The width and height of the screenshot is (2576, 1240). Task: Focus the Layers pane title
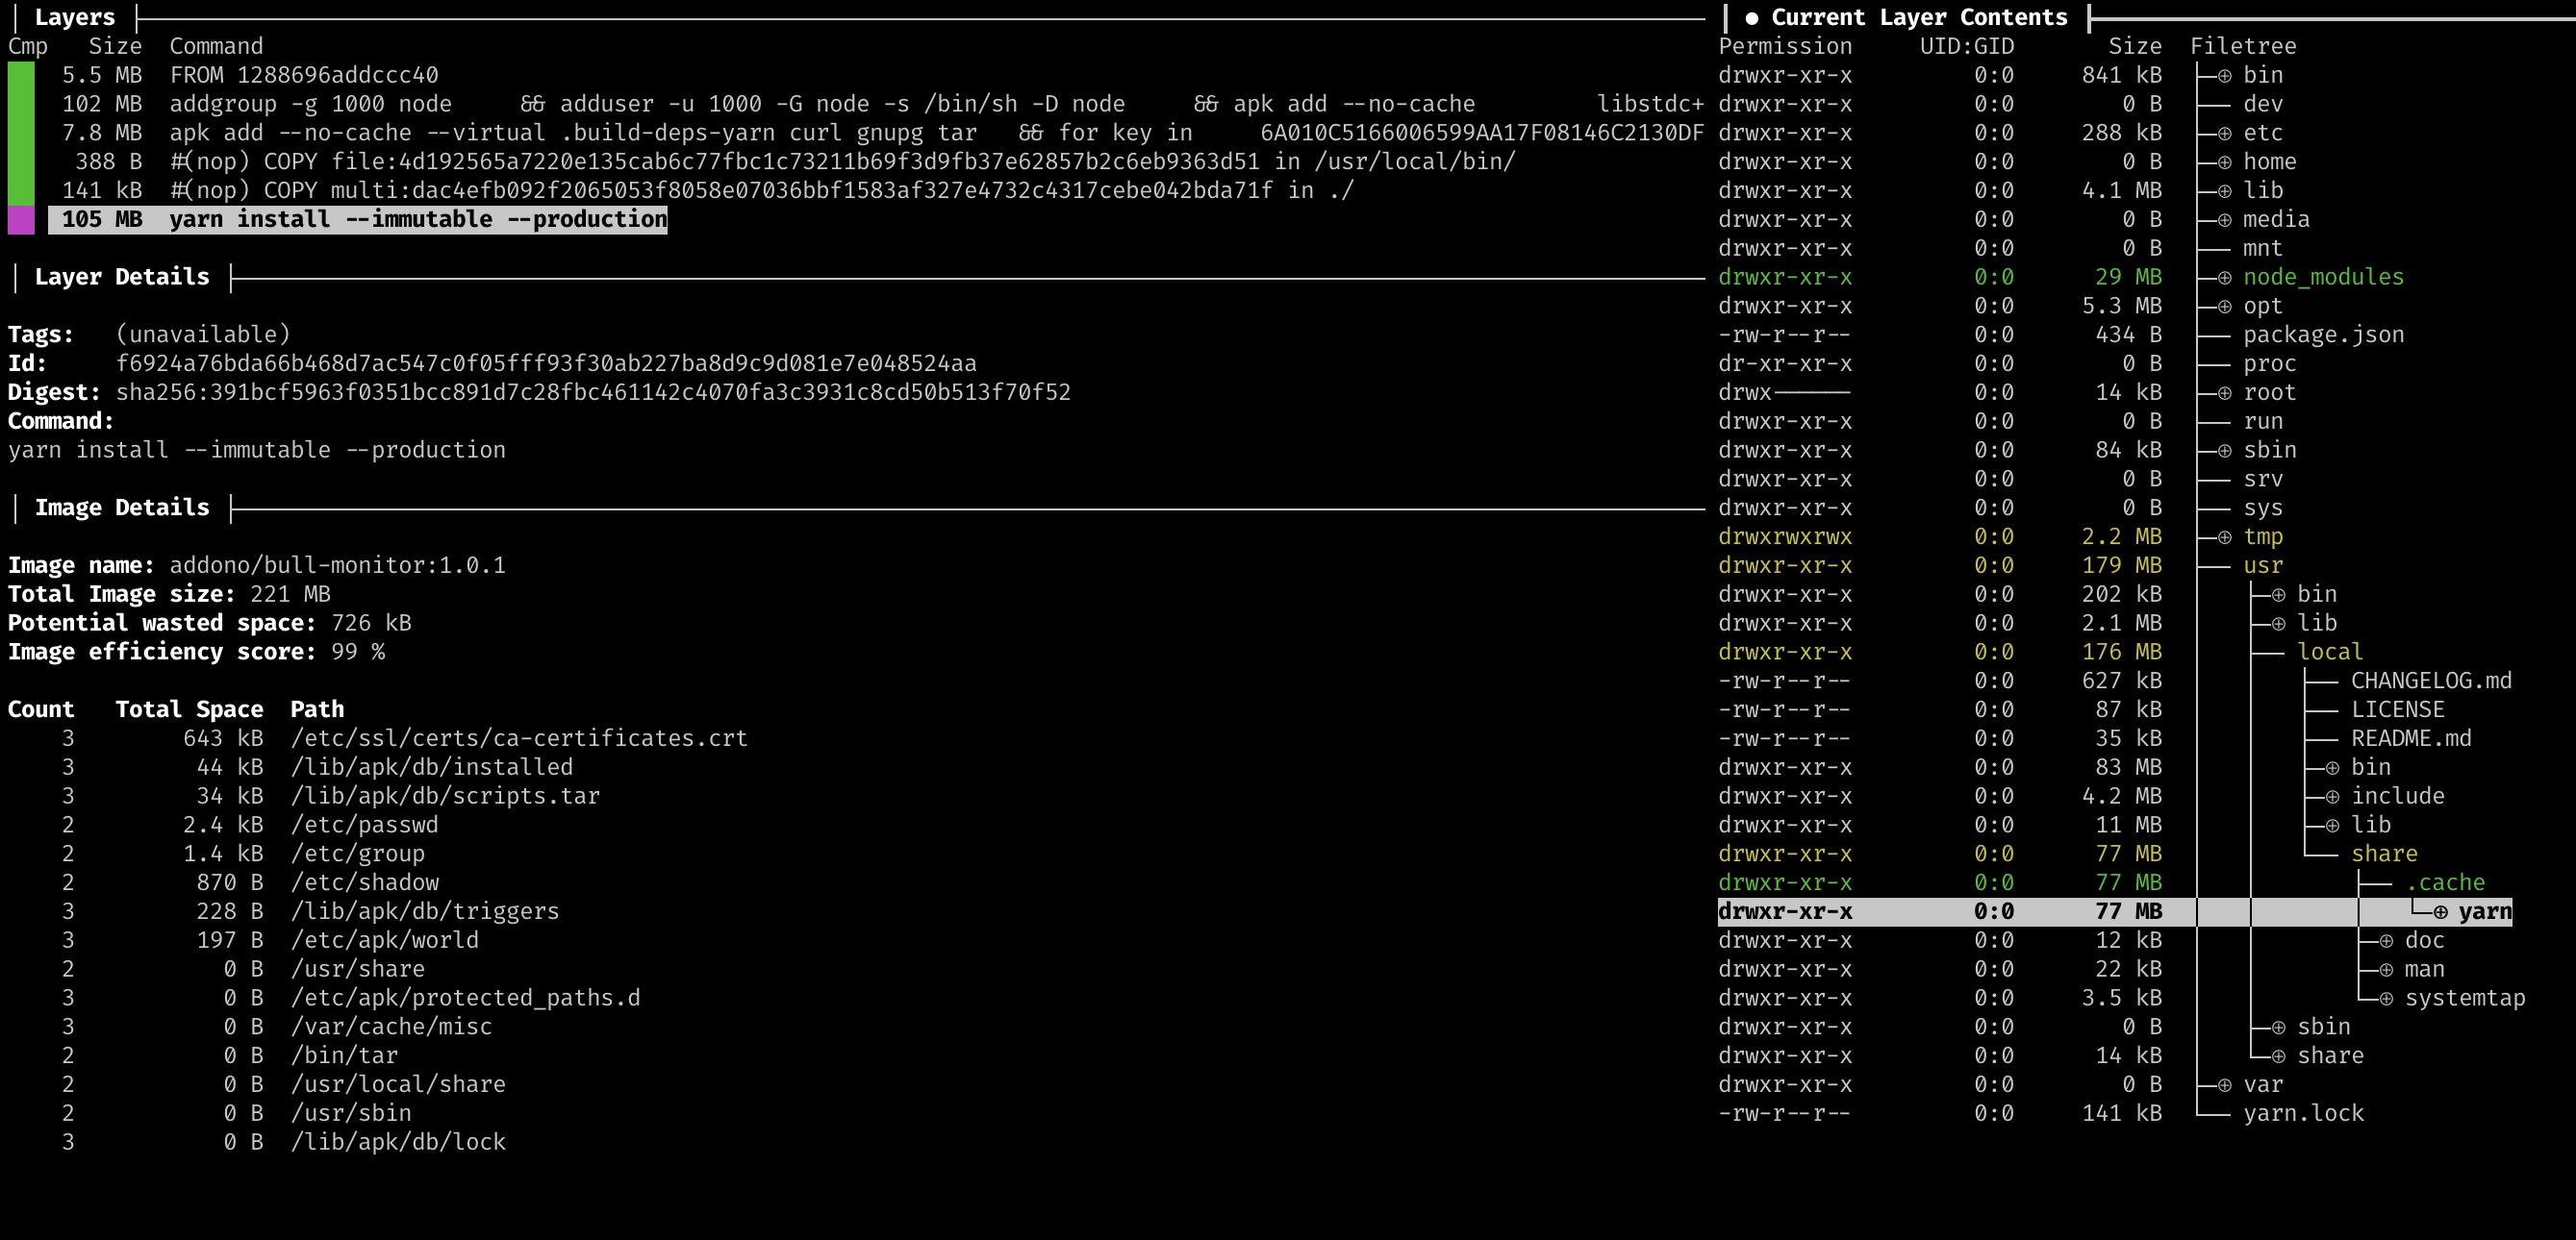[74, 17]
